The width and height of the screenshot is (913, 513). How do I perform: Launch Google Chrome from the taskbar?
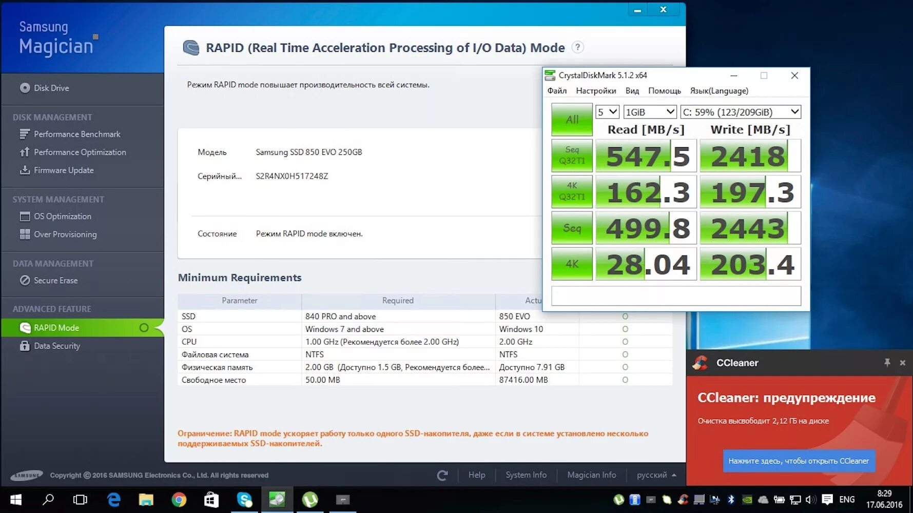coord(179,500)
